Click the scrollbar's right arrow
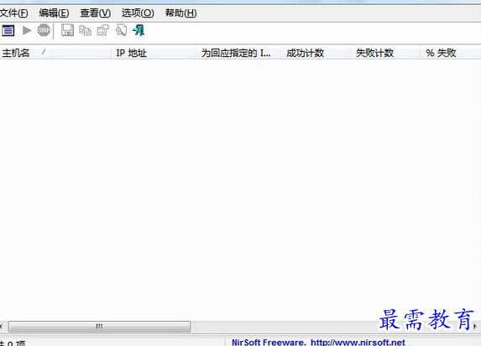This screenshot has width=481, height=346. [475, 327]
